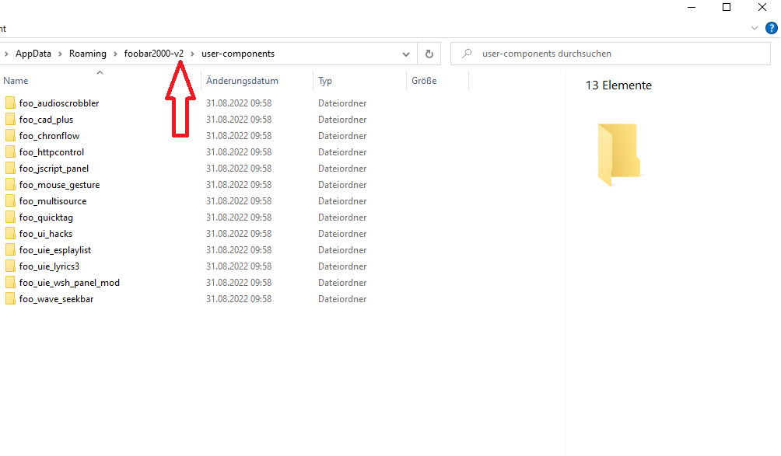Select the foo_audioscrobbler folder name
781x456 pixels.
(59, 103)
